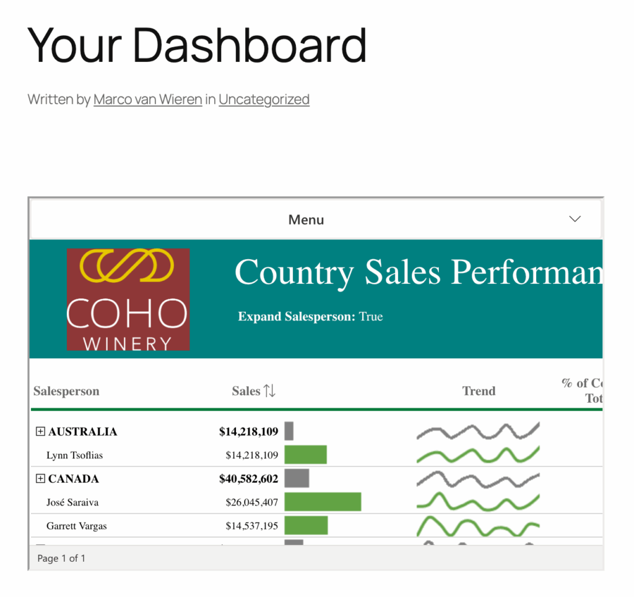The height and width of the screenshot is (597, 634).
Task: Click Lynn Tsoflias trend sparkline
Action: pos(477,455)
